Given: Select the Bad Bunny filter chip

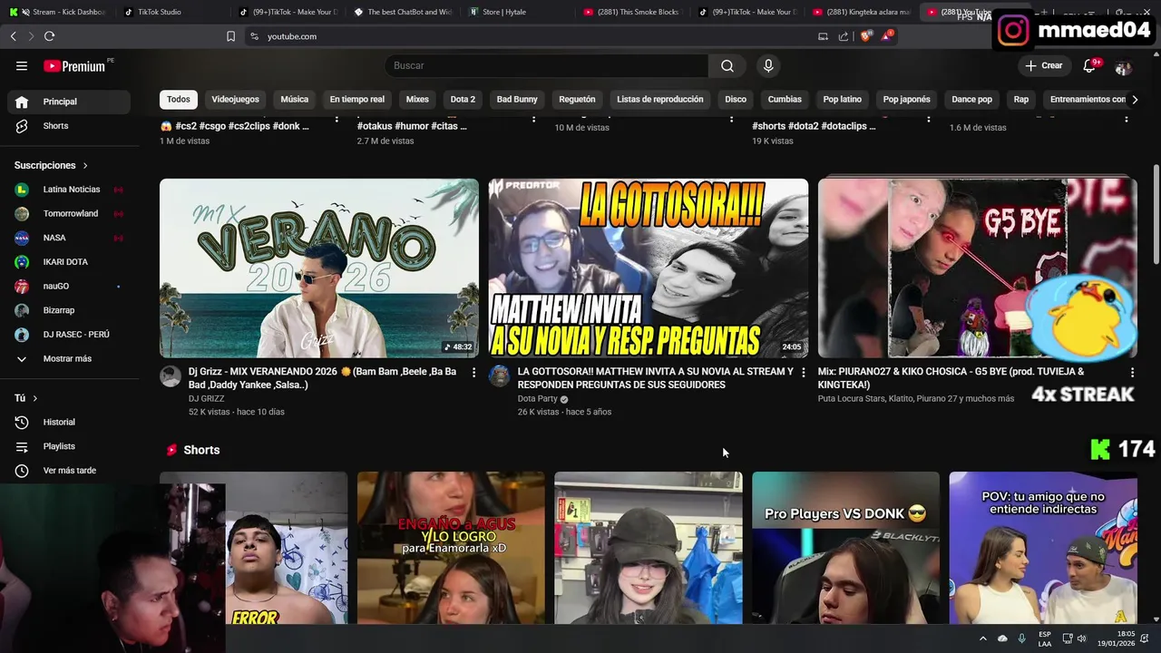Looking at the screenshot, I should point(517,99).
